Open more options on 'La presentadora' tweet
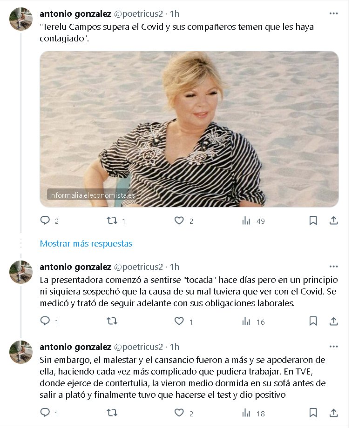 [333, 267]
